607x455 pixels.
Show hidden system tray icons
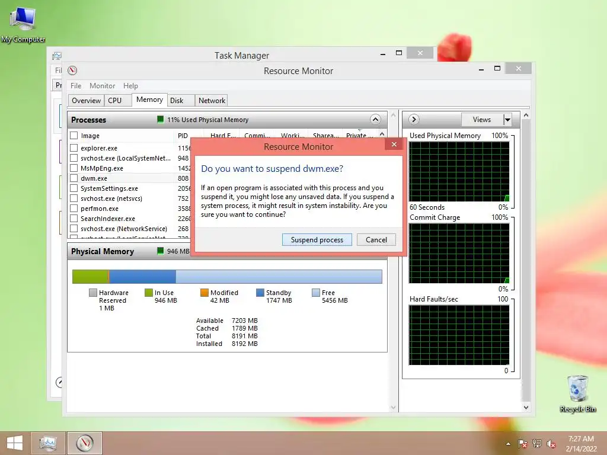(508, 444)
